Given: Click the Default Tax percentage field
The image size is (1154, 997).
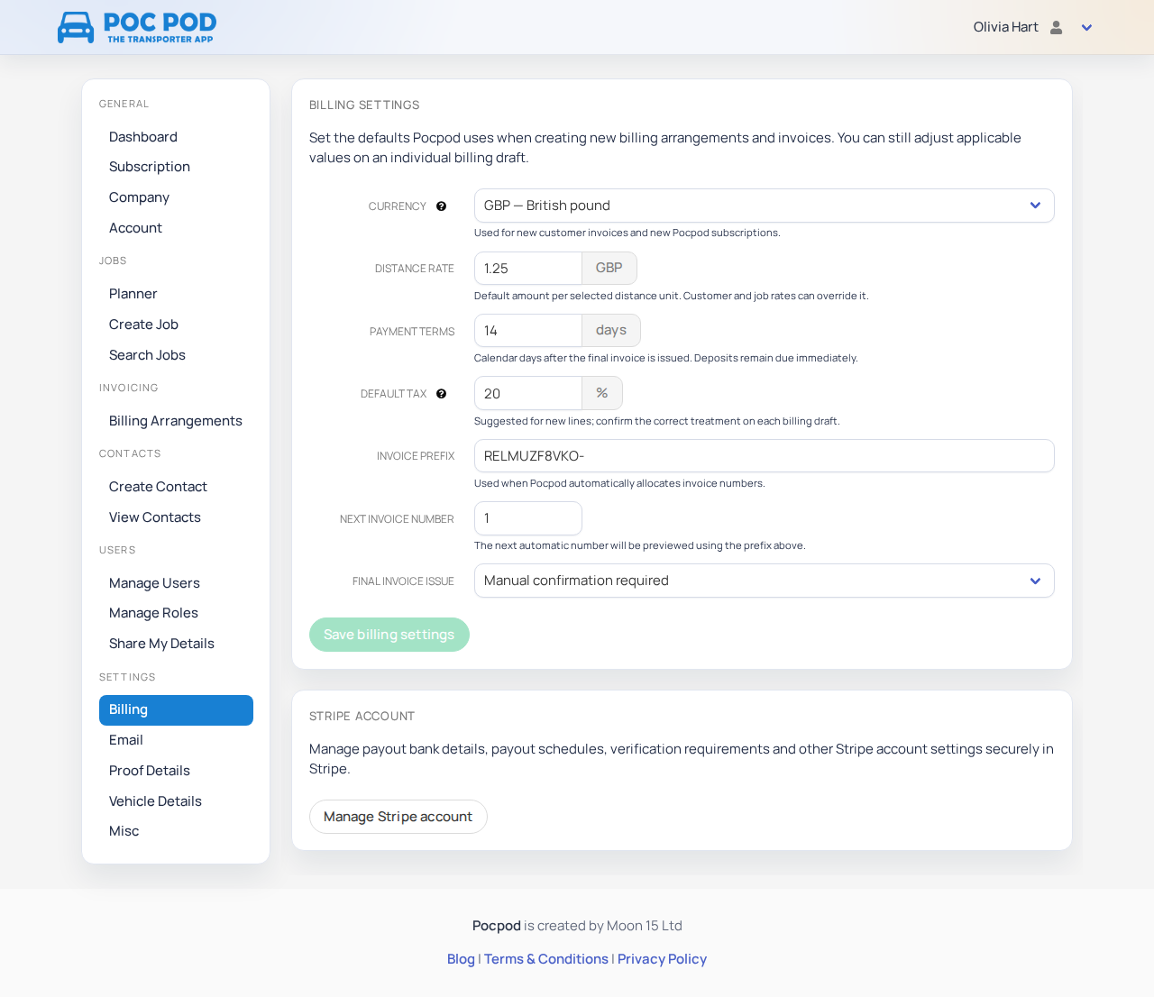Looking at the screenshot, I should (528, 394).
